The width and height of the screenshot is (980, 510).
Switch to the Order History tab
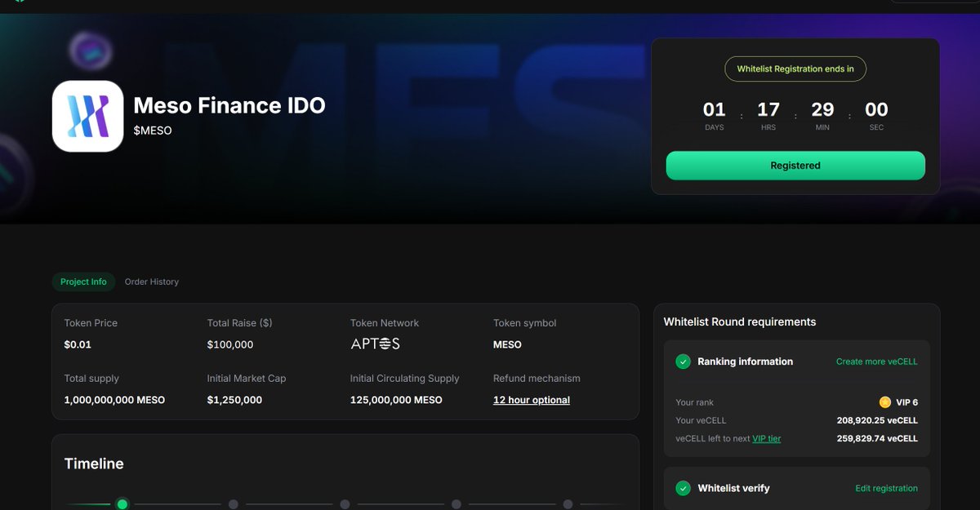coord(151,282)
